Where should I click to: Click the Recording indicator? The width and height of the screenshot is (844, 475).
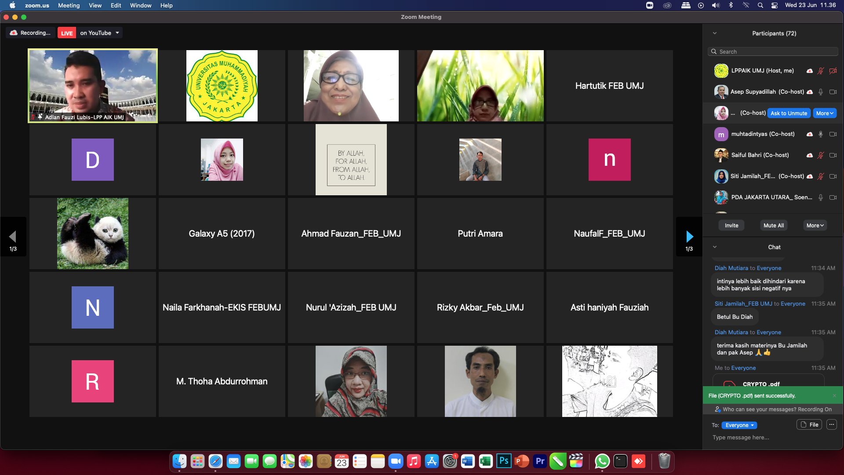[x=30, y=33]
